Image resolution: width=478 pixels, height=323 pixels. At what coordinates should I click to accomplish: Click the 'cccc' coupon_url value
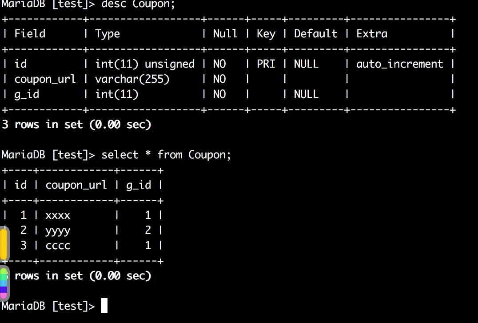[x=58, y=246]
